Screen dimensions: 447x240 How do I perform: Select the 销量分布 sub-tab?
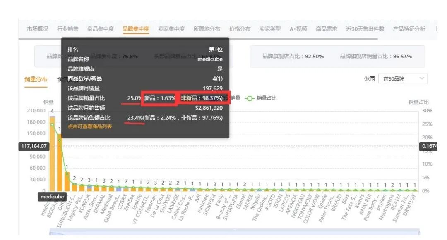tap(36, 79)
